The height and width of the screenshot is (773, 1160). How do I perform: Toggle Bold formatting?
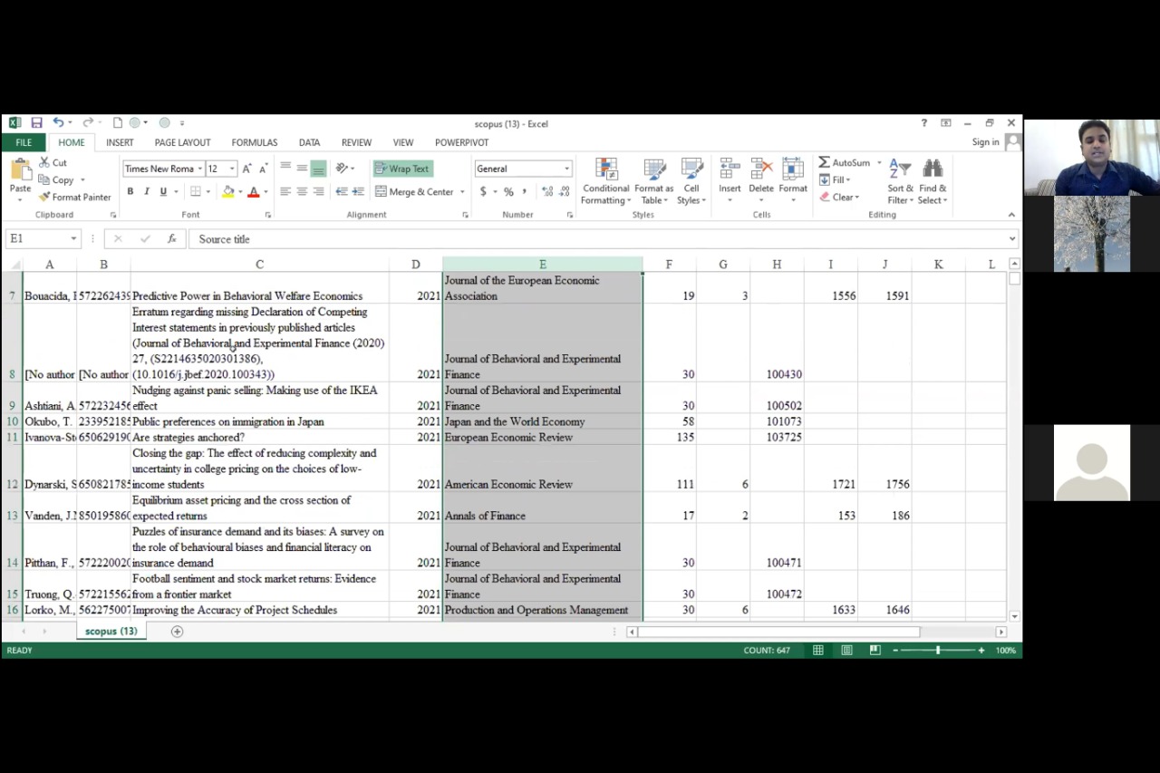(x=130, y=192)
